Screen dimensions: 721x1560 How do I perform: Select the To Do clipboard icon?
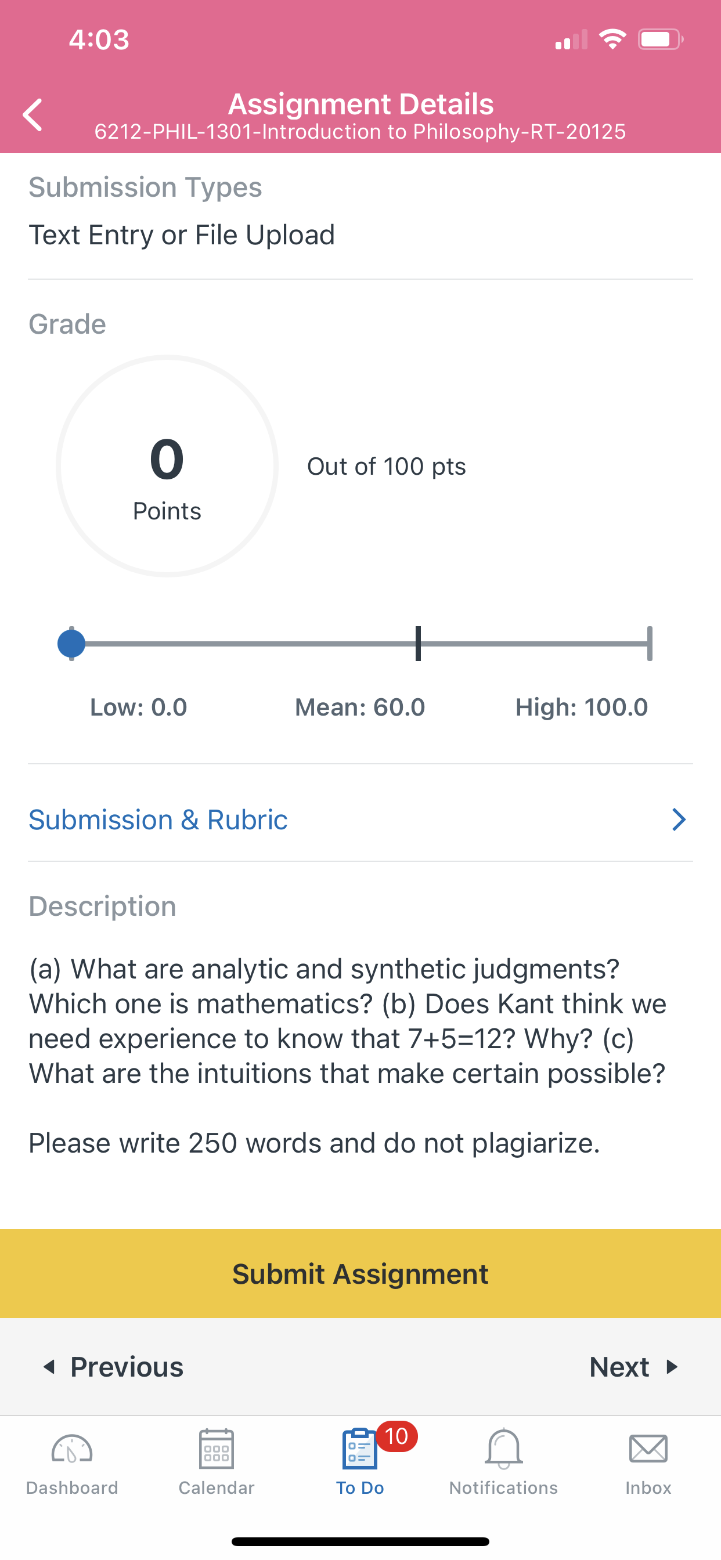coord(360,1449)
